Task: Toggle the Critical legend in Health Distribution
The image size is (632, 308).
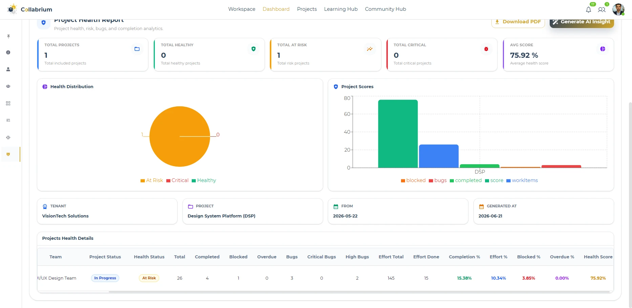Action: click(177, 180)
